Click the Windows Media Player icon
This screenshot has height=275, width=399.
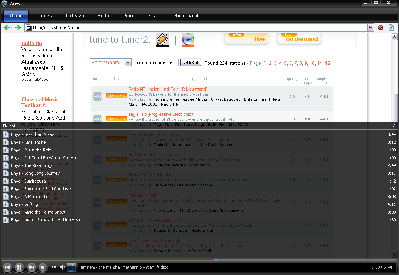coord(188,40)
